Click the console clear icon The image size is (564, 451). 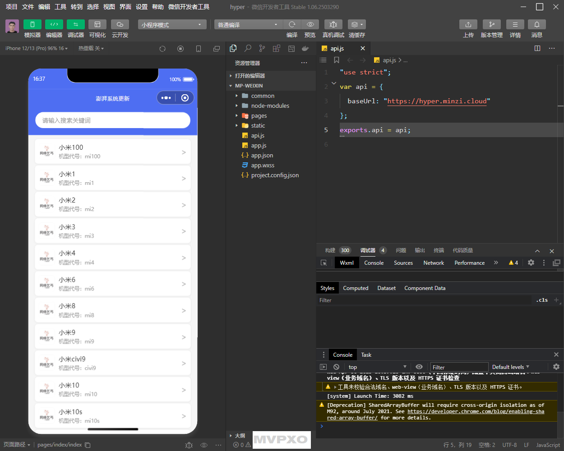(x=336, y=367)
